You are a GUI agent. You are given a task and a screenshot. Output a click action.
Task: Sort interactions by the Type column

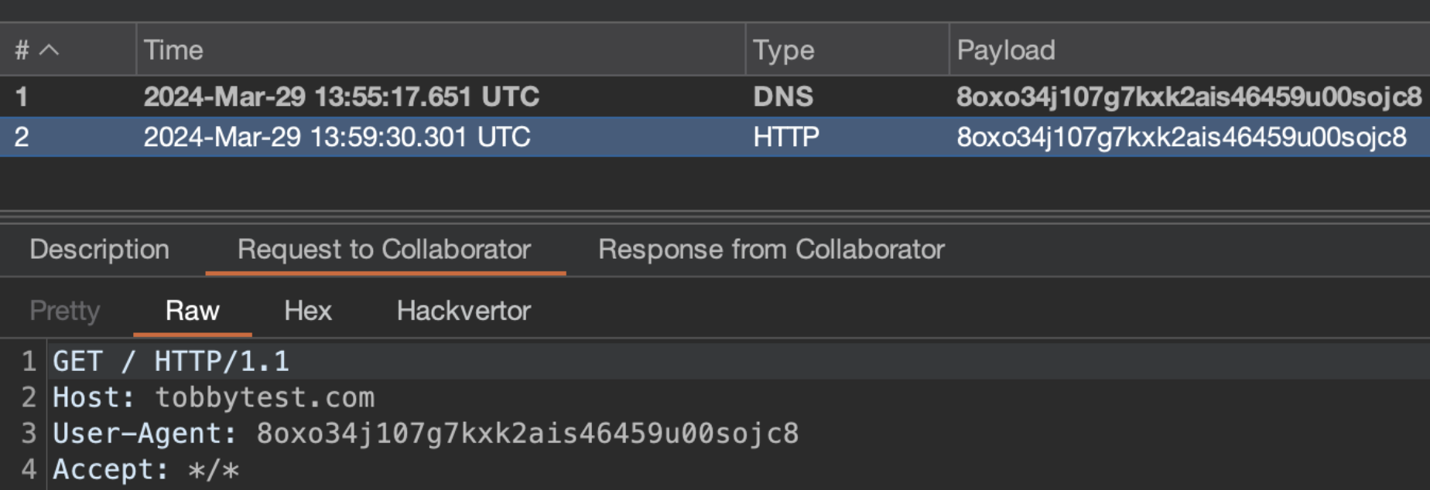tap(783, 50)
